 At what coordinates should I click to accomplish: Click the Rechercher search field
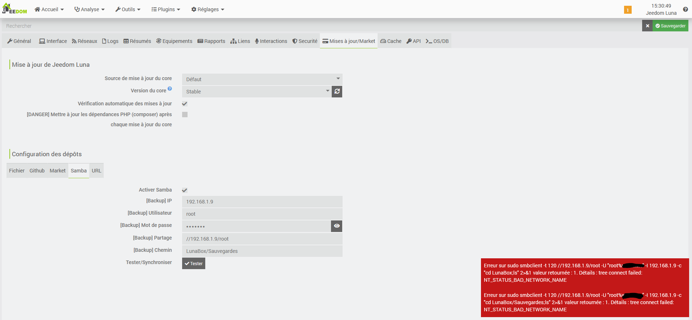[x=322, y=26]
